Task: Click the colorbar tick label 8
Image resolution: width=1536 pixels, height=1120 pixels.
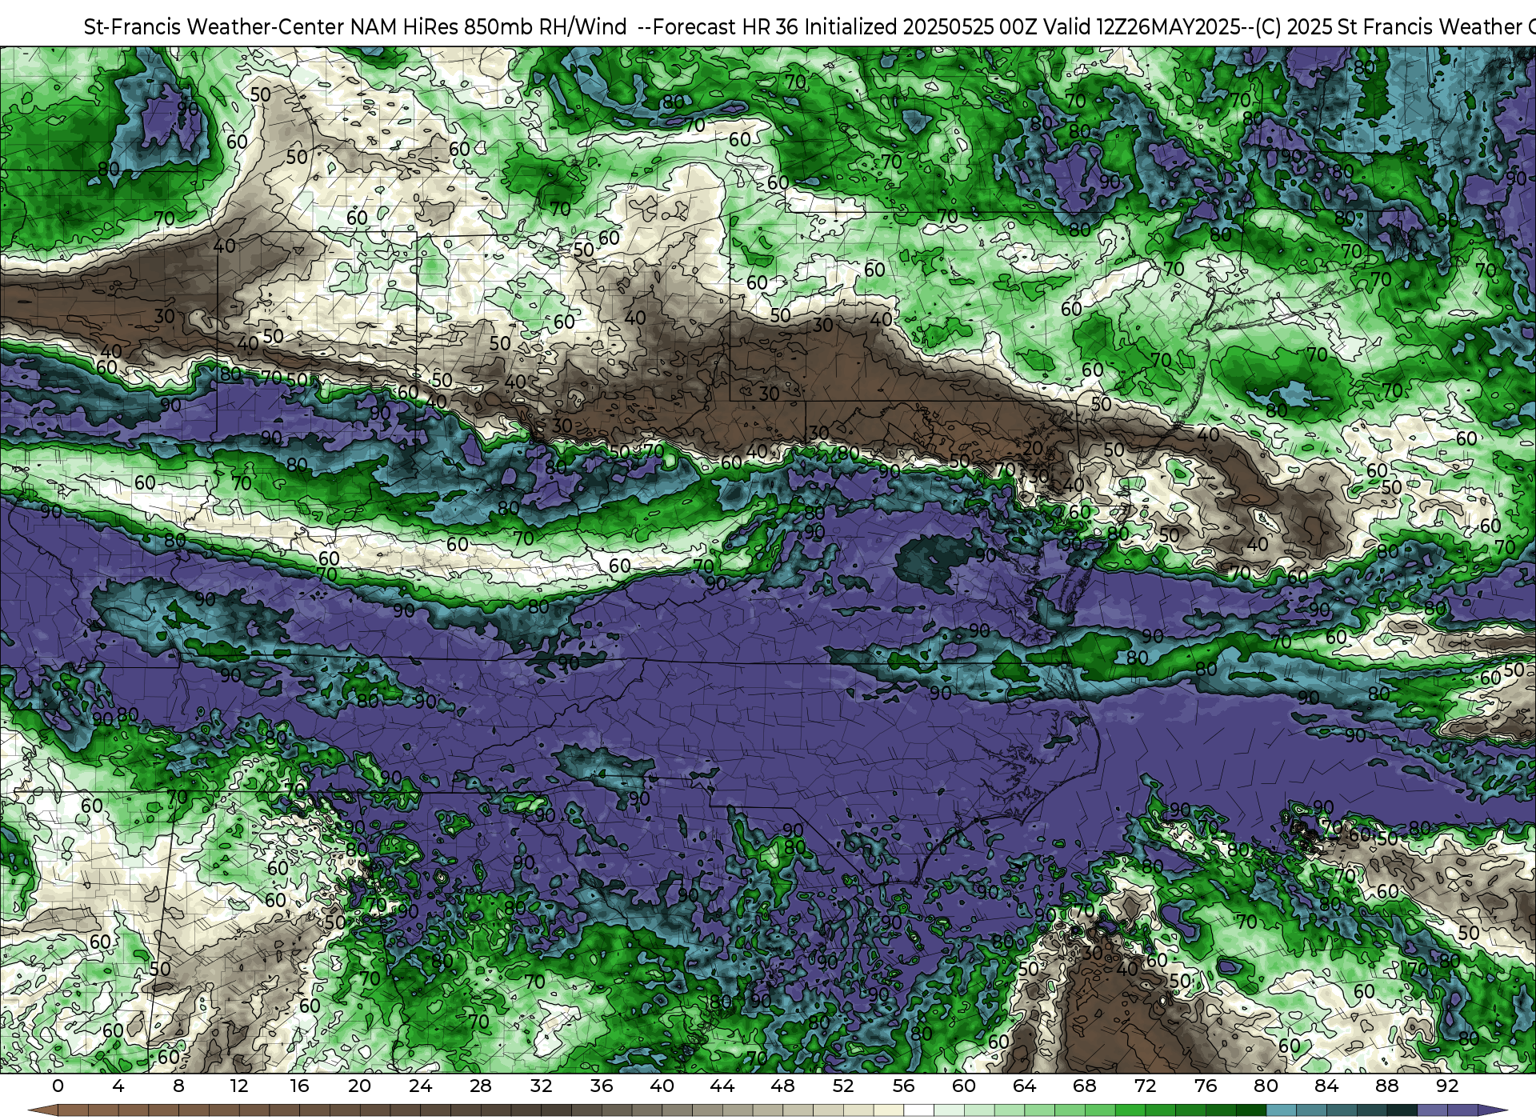Action: [178, 1086]
